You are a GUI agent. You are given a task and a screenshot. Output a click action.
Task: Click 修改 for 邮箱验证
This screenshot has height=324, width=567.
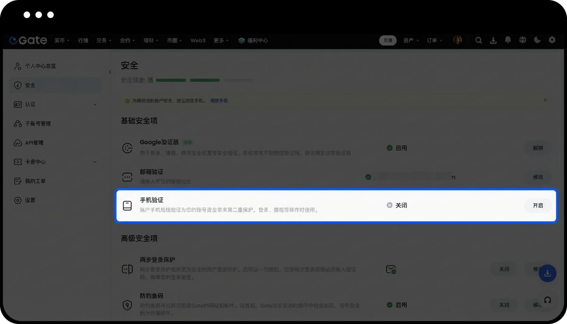pyautogui.click(x=538, y=177)
